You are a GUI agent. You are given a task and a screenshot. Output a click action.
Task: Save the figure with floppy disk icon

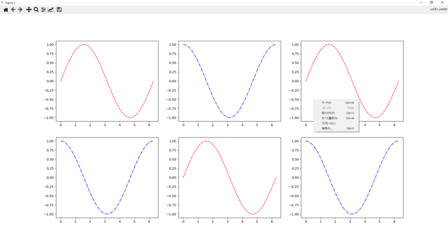coord(59,10)
